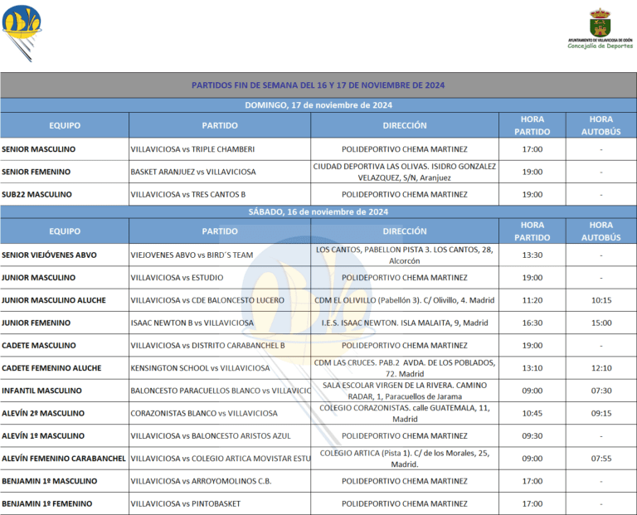
Task: Click the 'Concejalía de Deportes' text
Action: 600,46
